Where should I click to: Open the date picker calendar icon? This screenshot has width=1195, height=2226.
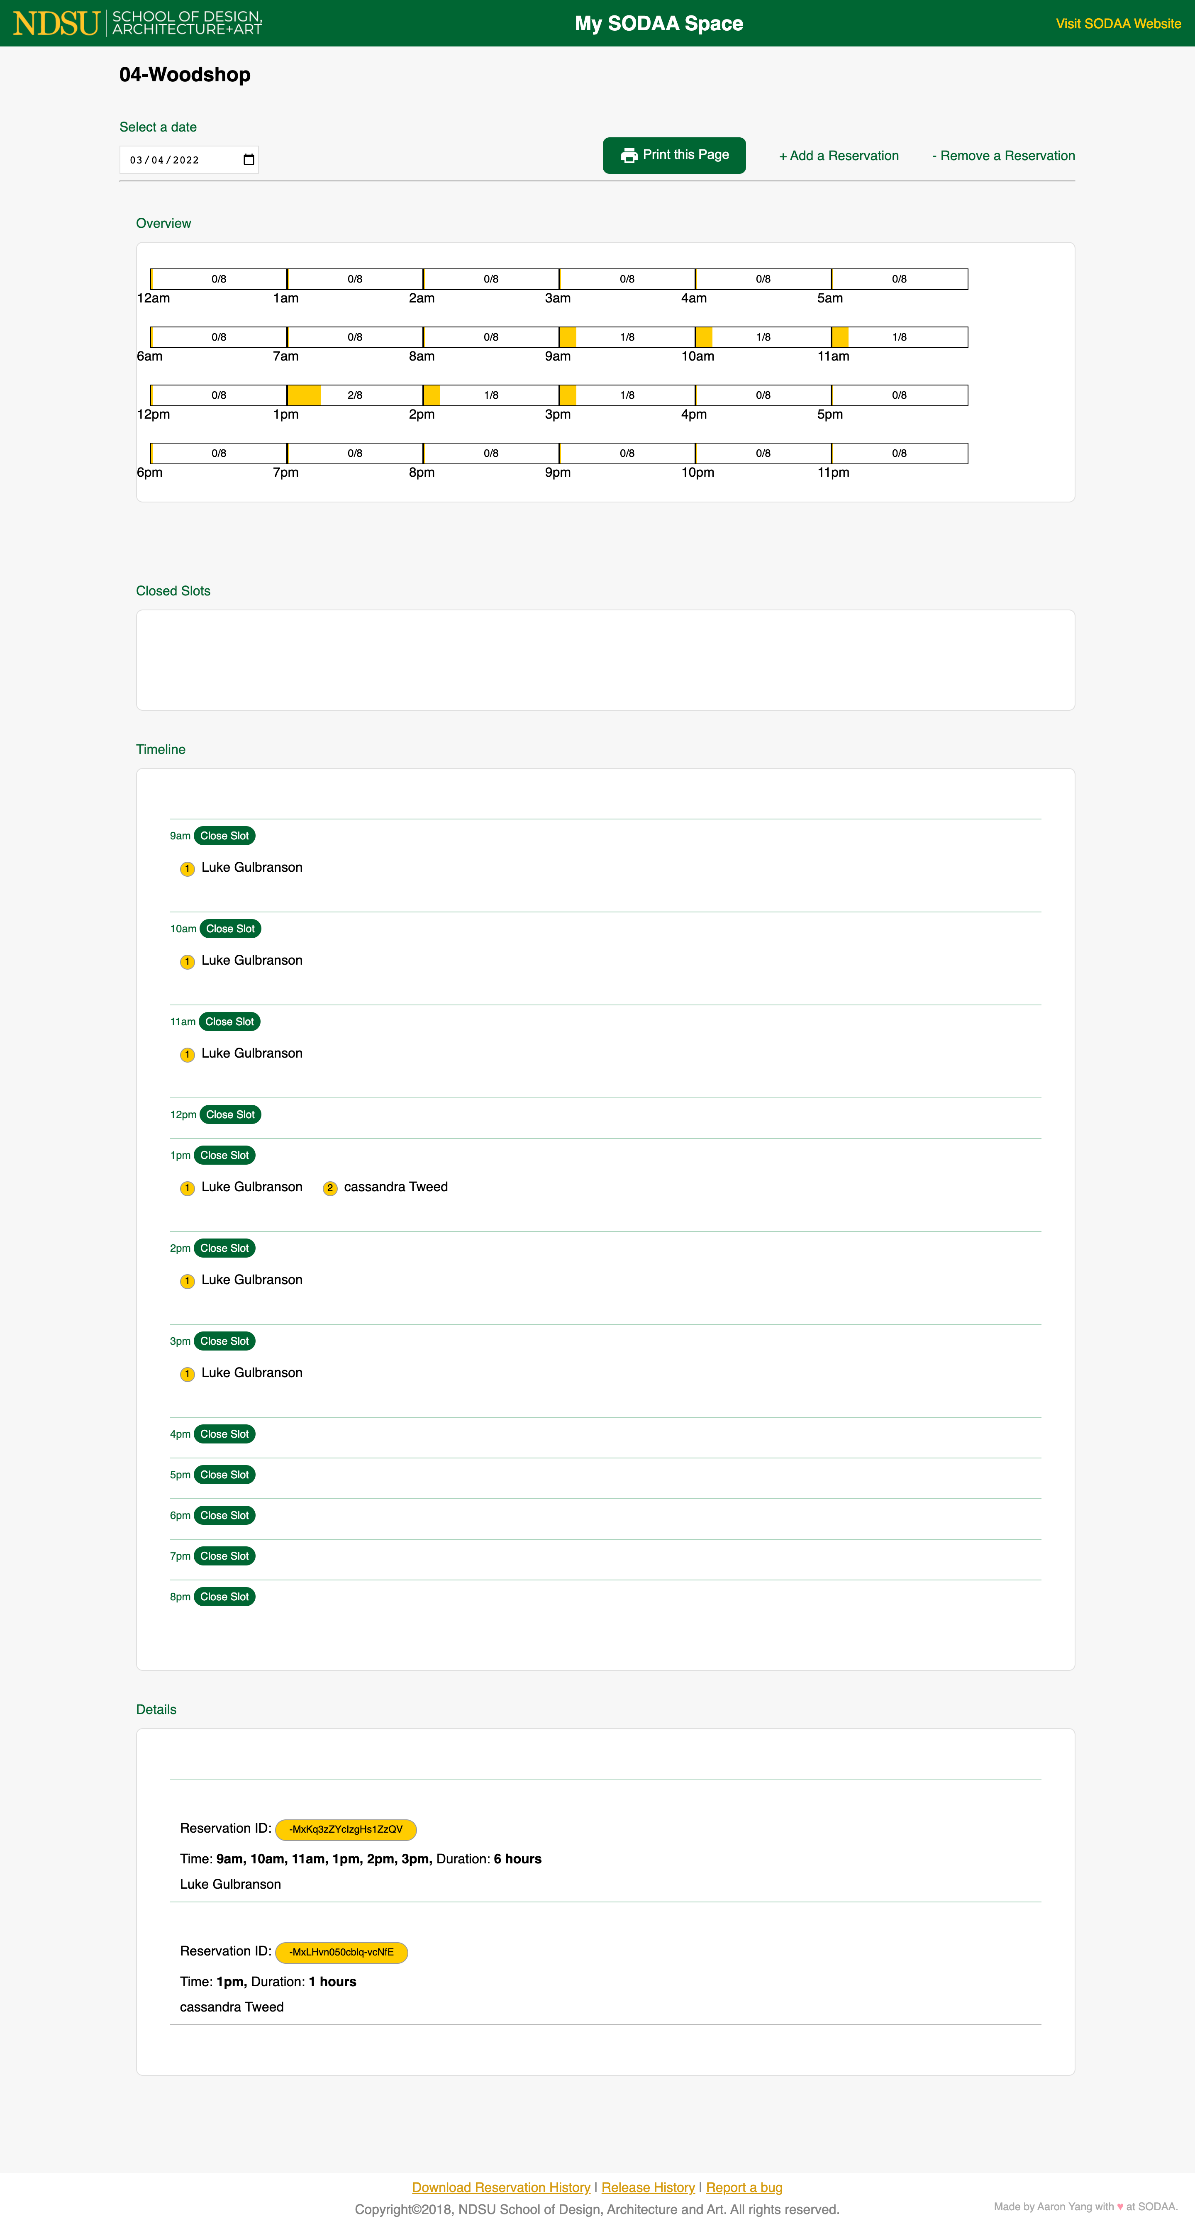pyautogui.click(x=249, y=160)
